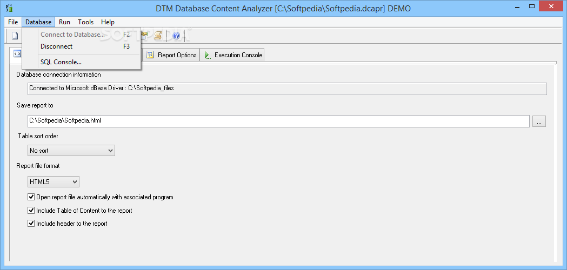Switch to the Report Options tab

pos(171,55)
